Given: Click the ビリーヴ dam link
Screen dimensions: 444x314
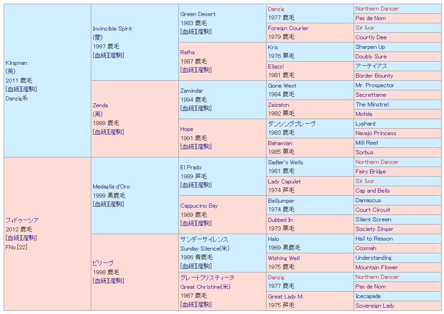Looking at the screenshot, I should click(103, 263).
